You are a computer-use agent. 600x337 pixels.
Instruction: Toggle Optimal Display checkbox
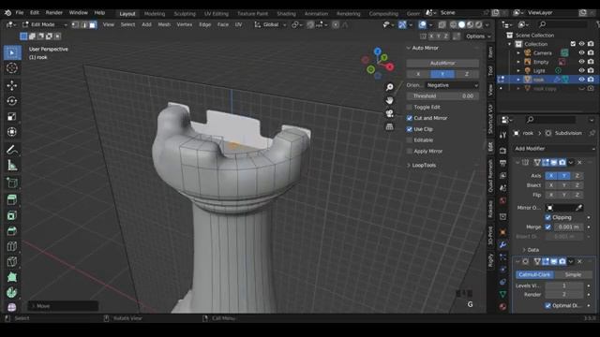(547, 306)
